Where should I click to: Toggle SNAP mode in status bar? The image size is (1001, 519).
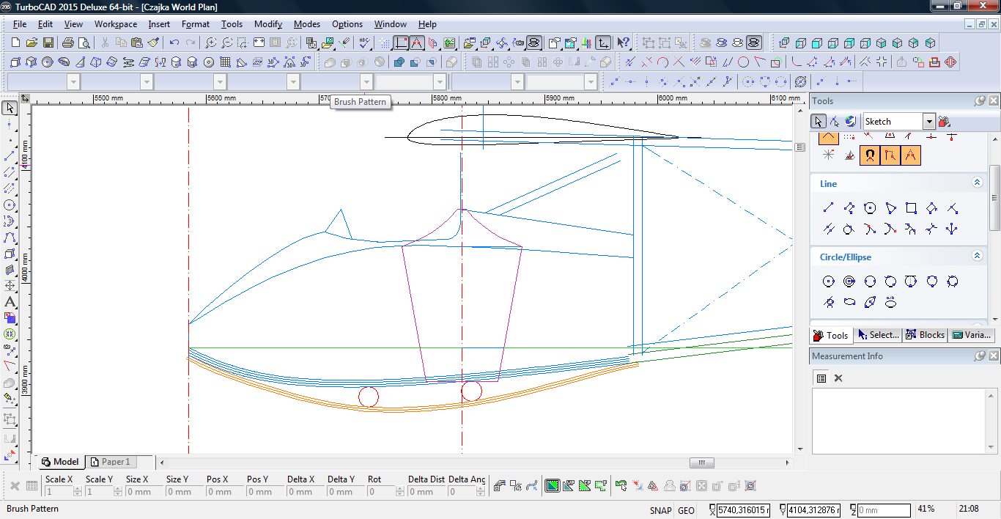[x=660, y=510]
